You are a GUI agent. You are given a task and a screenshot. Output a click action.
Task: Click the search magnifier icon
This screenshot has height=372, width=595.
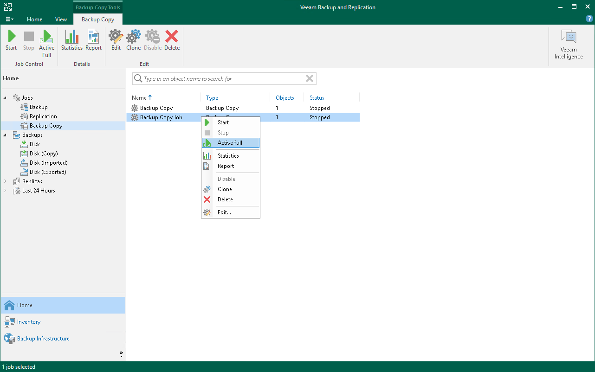pos(138,79)
